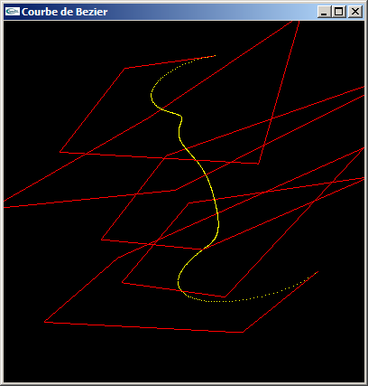368x386 pixels.
Task: Pick the bottom-left vertex of the lowest red parallelogram
Action: [44, 322]
